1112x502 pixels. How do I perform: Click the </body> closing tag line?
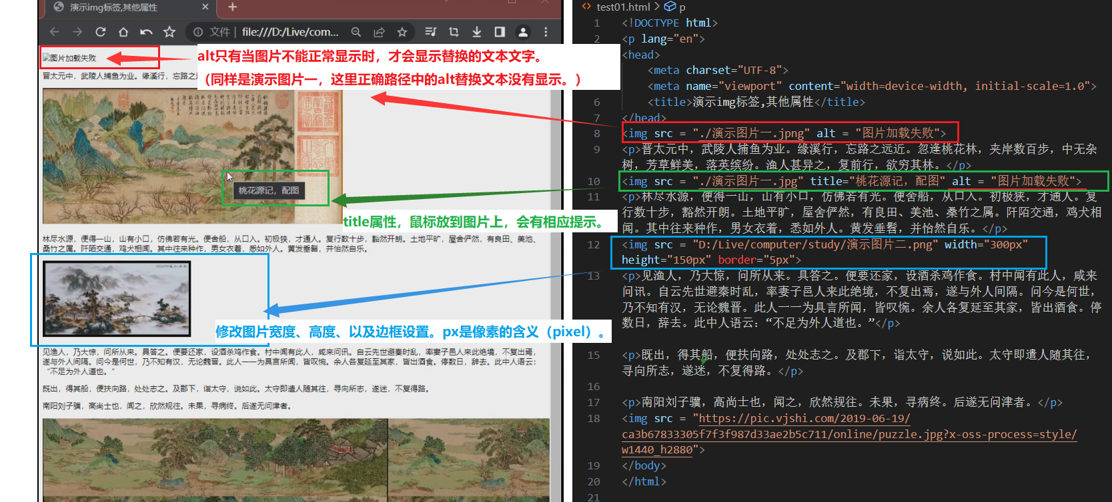644,466
